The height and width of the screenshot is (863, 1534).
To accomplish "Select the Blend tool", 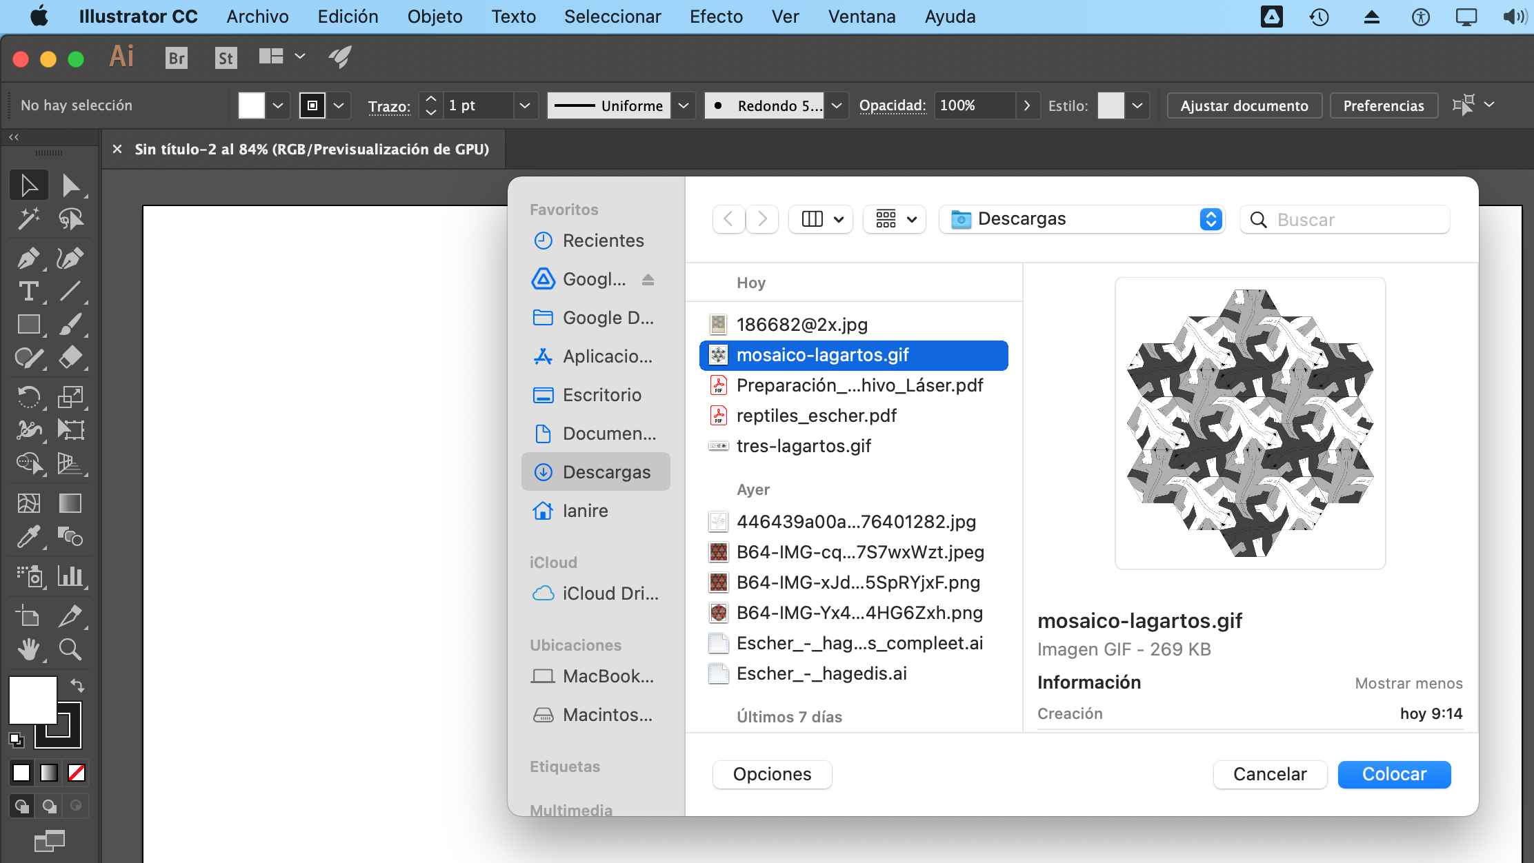I will (x=70, y=536).
